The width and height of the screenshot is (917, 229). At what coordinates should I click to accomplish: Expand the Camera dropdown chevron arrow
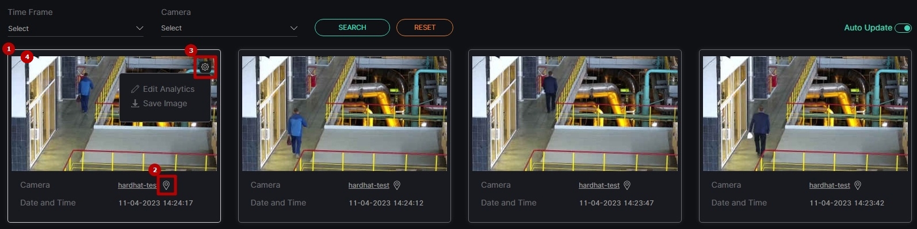pyautogui.click(x=293, y=28)
